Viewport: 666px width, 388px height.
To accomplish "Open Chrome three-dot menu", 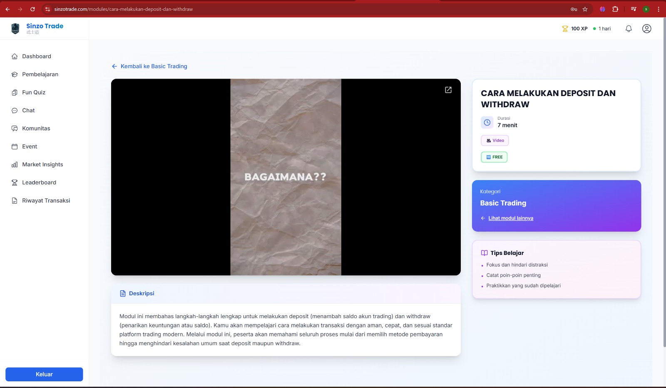I will [659, 9].
